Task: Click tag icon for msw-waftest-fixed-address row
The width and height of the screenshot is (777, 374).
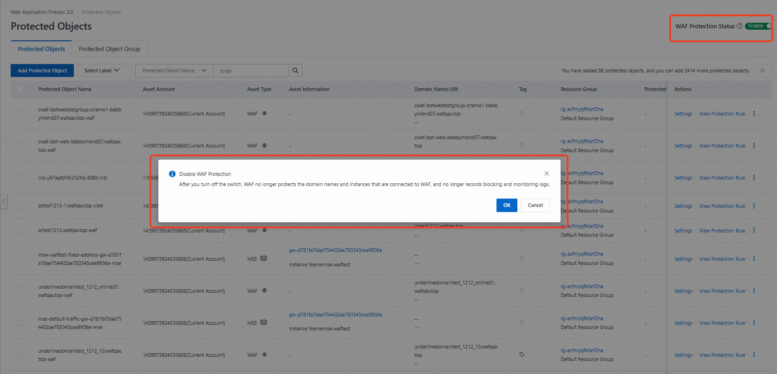Action: tap(522, 259)
